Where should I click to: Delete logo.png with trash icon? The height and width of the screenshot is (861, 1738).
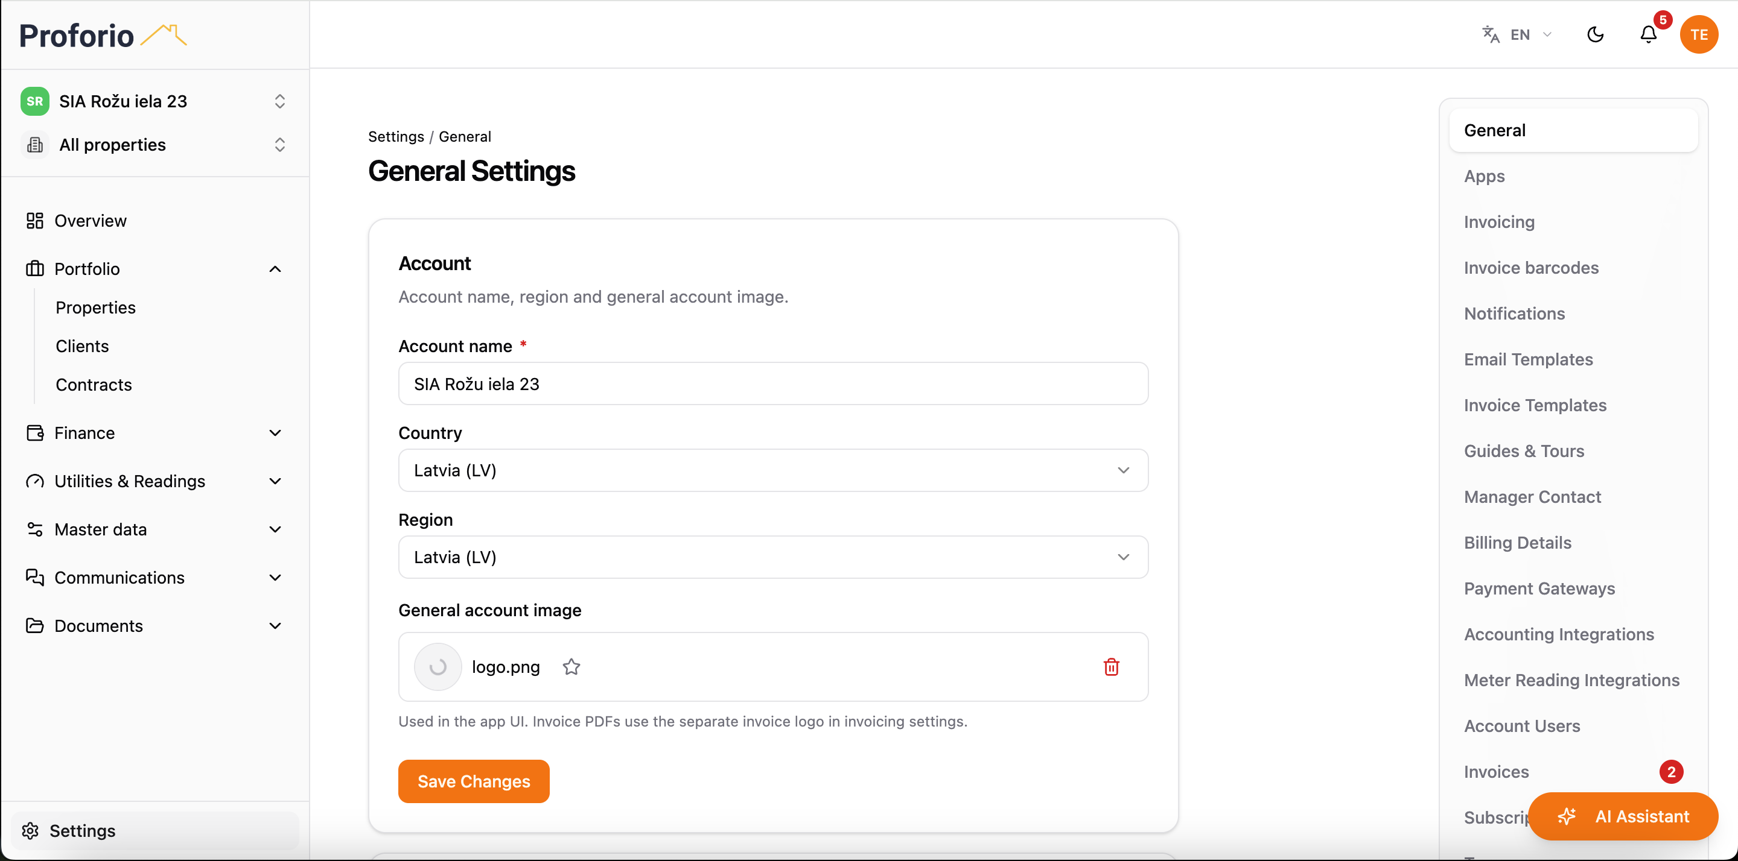(x=1111, y=667)
